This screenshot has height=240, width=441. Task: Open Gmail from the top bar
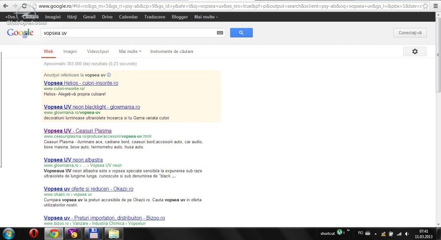point(89,17)
